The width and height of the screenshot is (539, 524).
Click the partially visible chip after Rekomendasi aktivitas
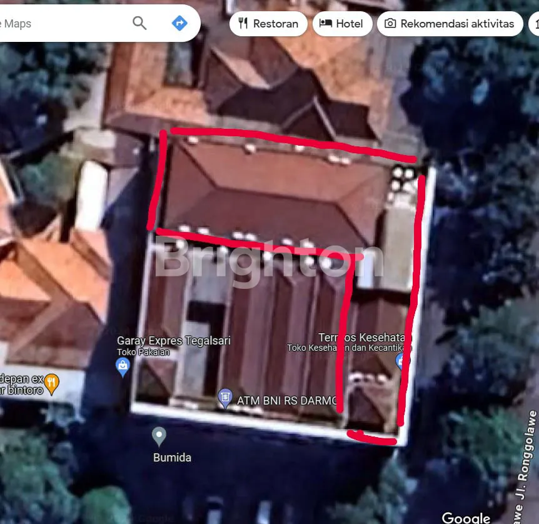534,24
